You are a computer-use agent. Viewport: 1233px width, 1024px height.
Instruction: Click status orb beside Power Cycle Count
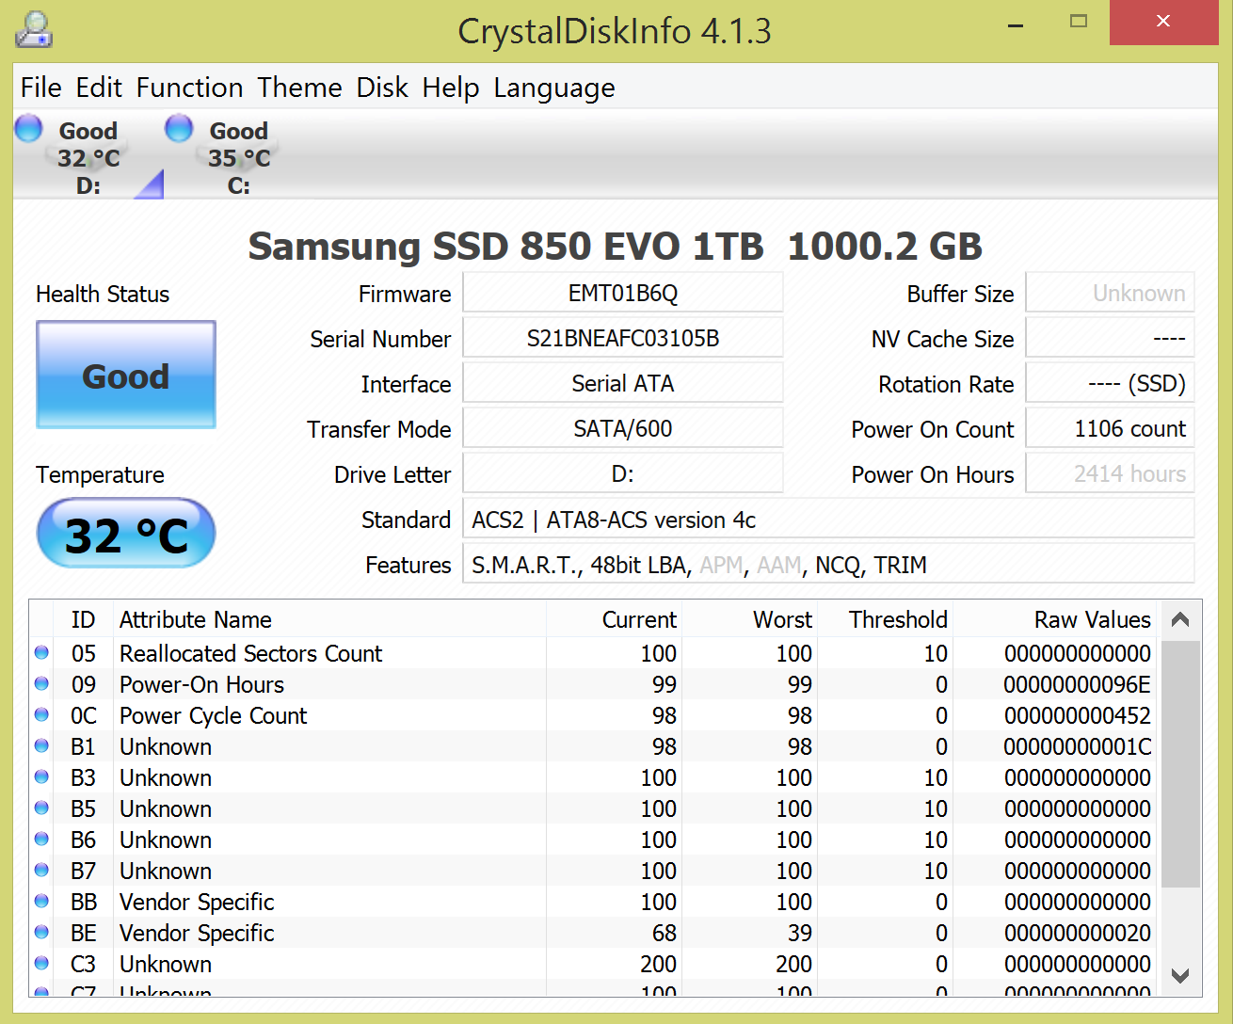click(41, 714)
